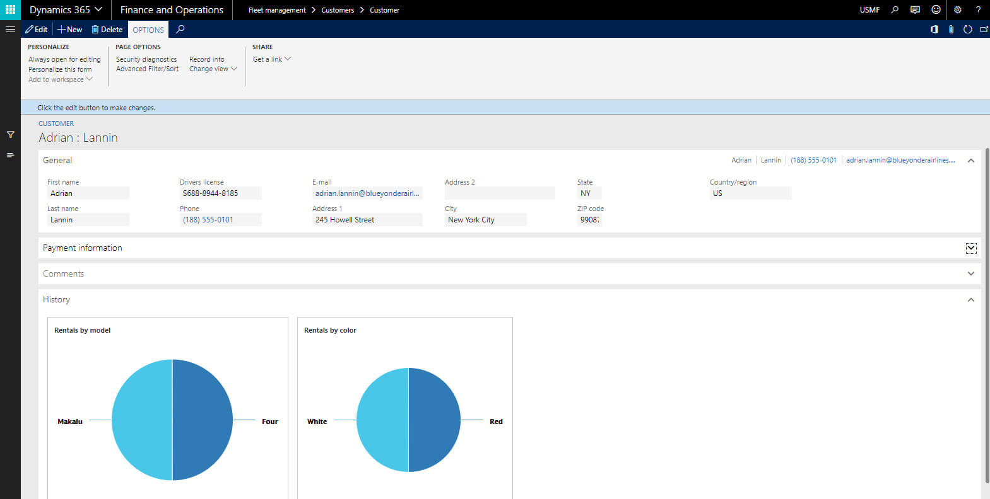Click the Address 1 field

[367, 220]
